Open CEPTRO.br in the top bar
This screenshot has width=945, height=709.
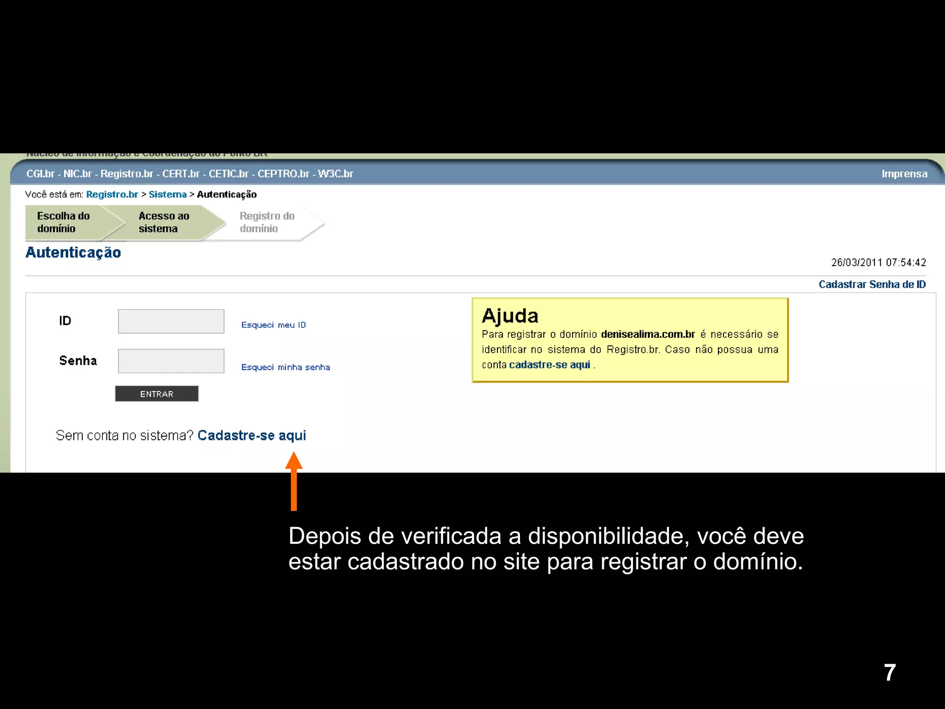[283, 174]
